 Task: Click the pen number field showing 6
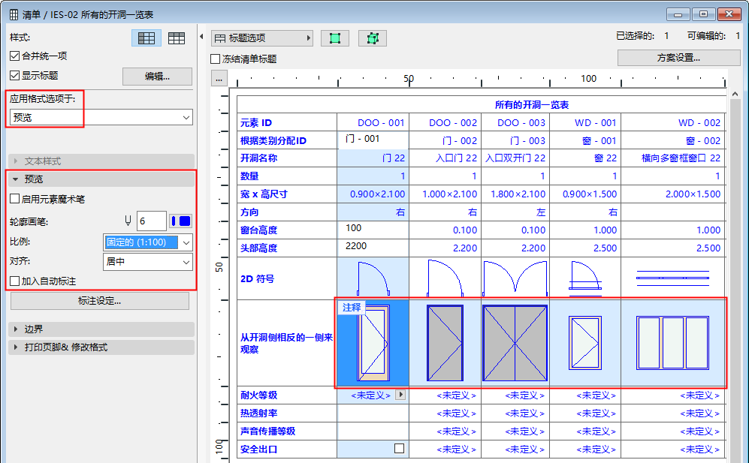coord(152,221)
